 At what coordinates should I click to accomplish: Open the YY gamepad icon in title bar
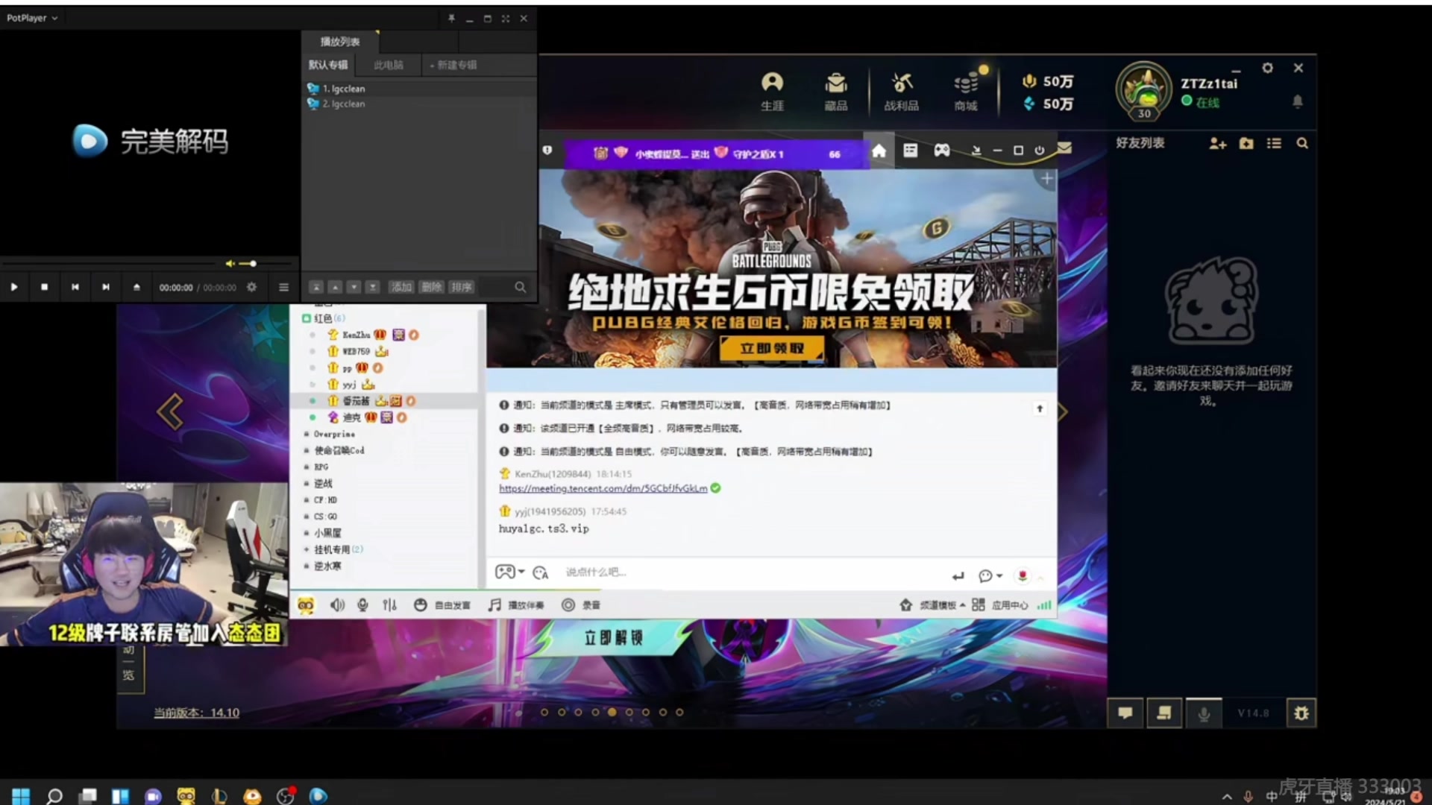(942, 151)
